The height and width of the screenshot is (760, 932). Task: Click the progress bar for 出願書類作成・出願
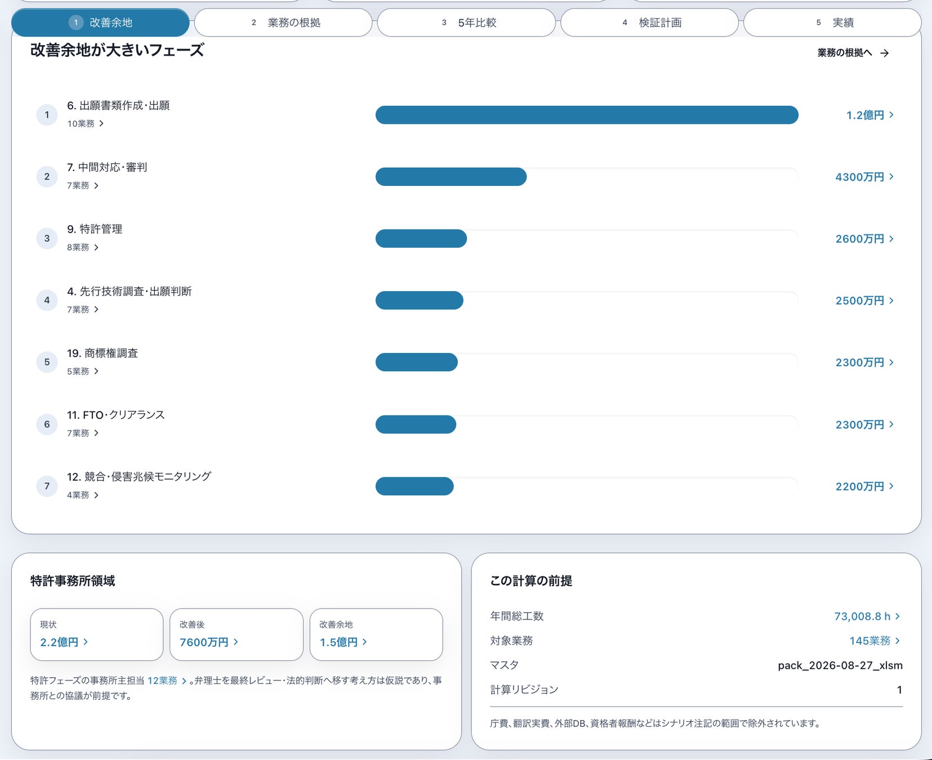[587, 115]
